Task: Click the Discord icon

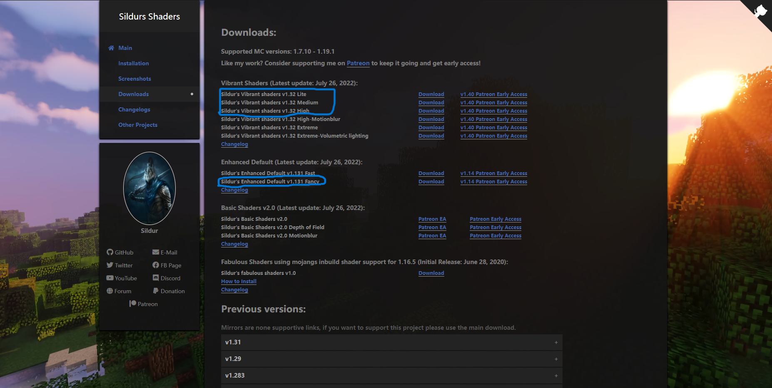Action: tap(156, 278)
